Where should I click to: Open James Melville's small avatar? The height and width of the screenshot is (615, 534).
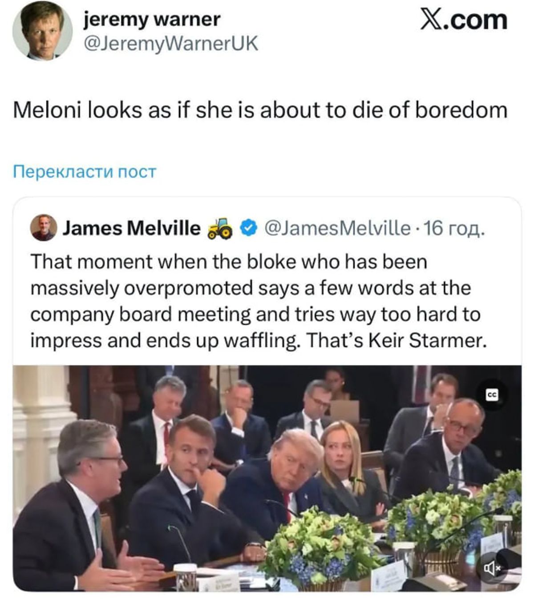(x=43, y=228)
